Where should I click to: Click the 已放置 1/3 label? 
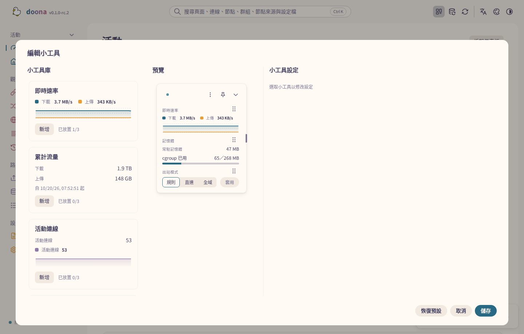click(69, 129)
